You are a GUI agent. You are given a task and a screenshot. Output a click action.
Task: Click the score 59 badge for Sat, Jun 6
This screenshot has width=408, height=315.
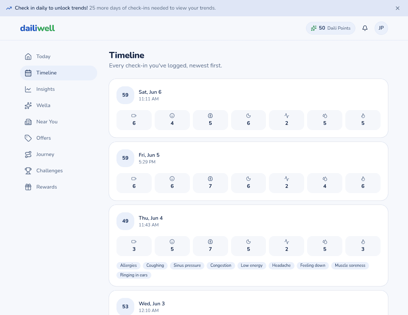pos(125,95)
